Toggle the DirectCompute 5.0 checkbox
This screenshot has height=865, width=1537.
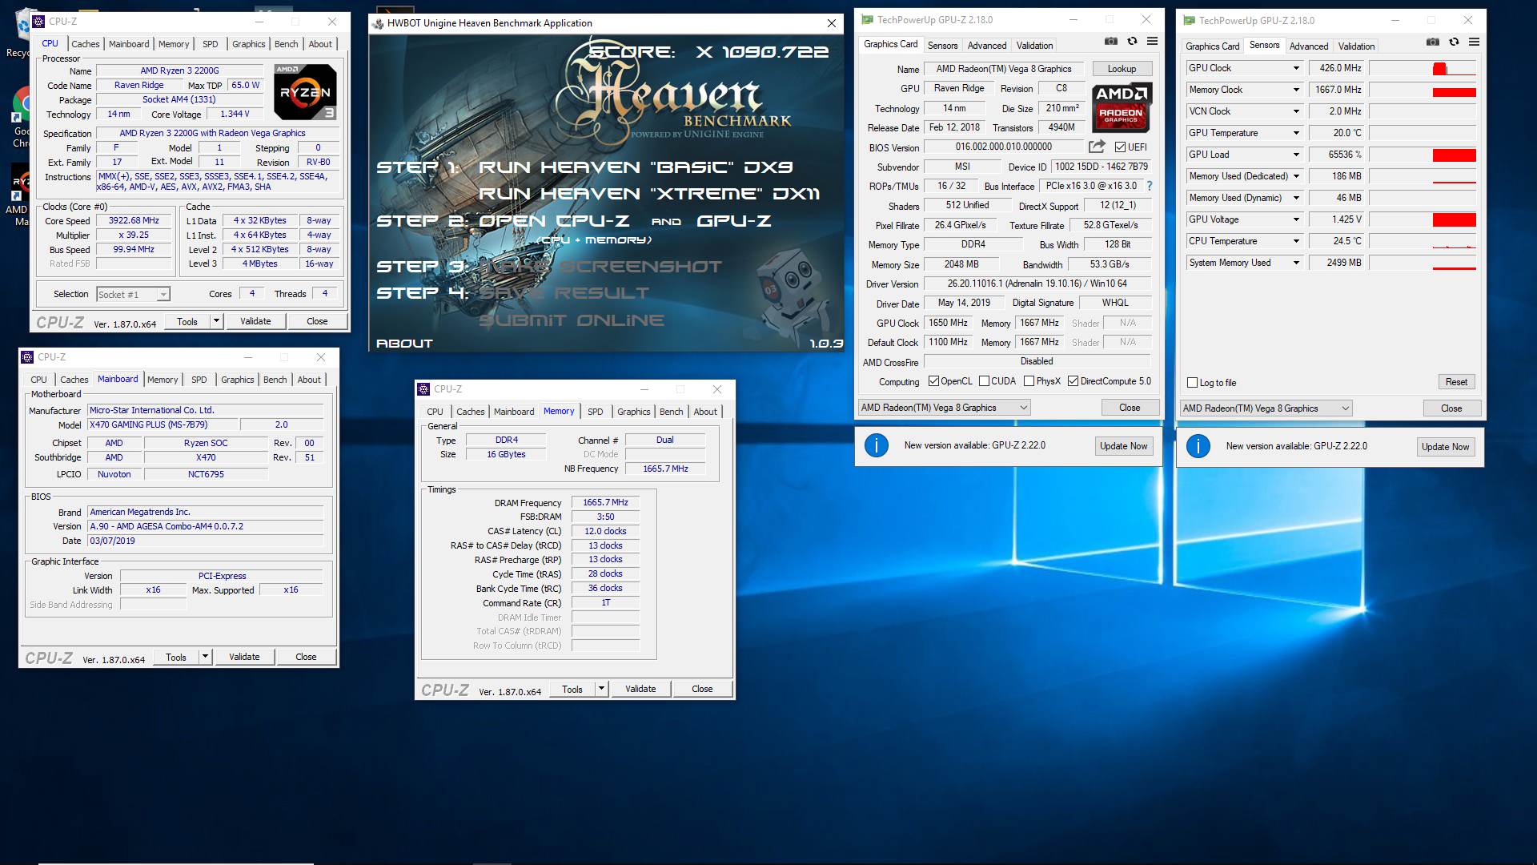tap(1073, 381)
